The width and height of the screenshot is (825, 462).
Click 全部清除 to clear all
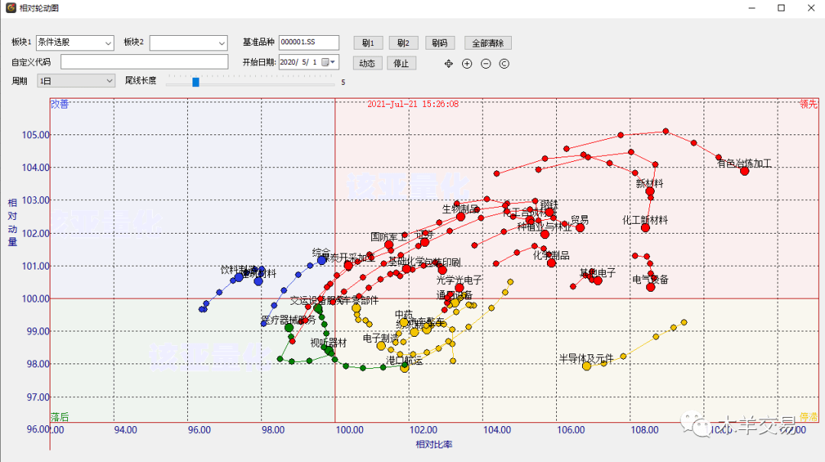point(487,43)
